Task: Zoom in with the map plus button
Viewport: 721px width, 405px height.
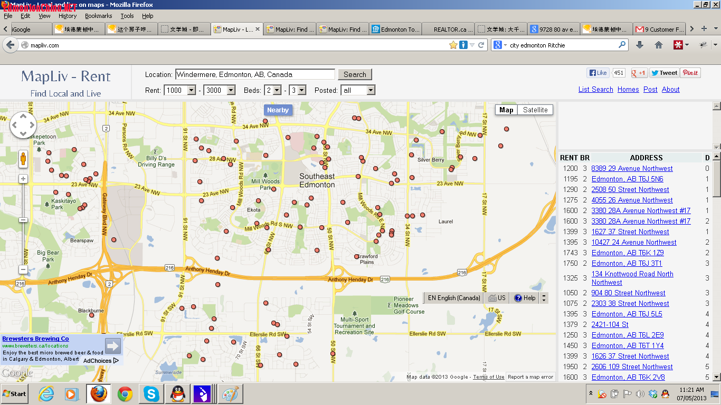Action: point(23,179)
